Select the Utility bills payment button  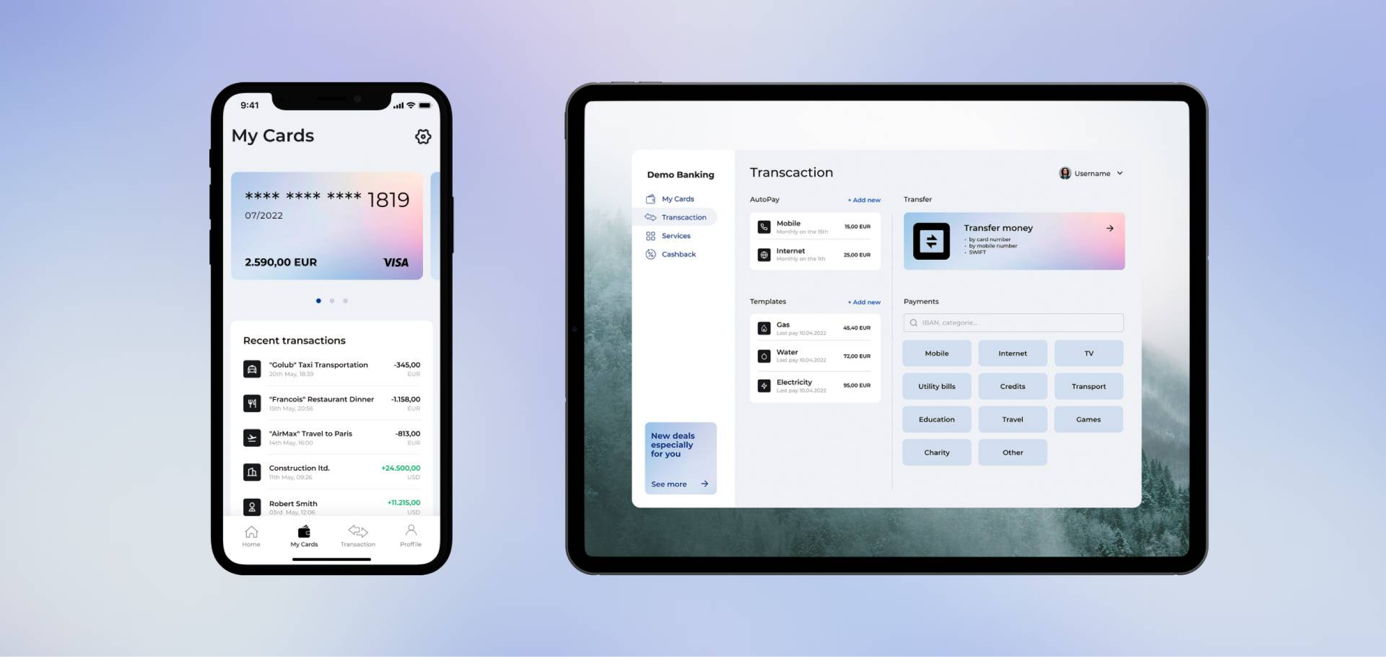[936, 386]
